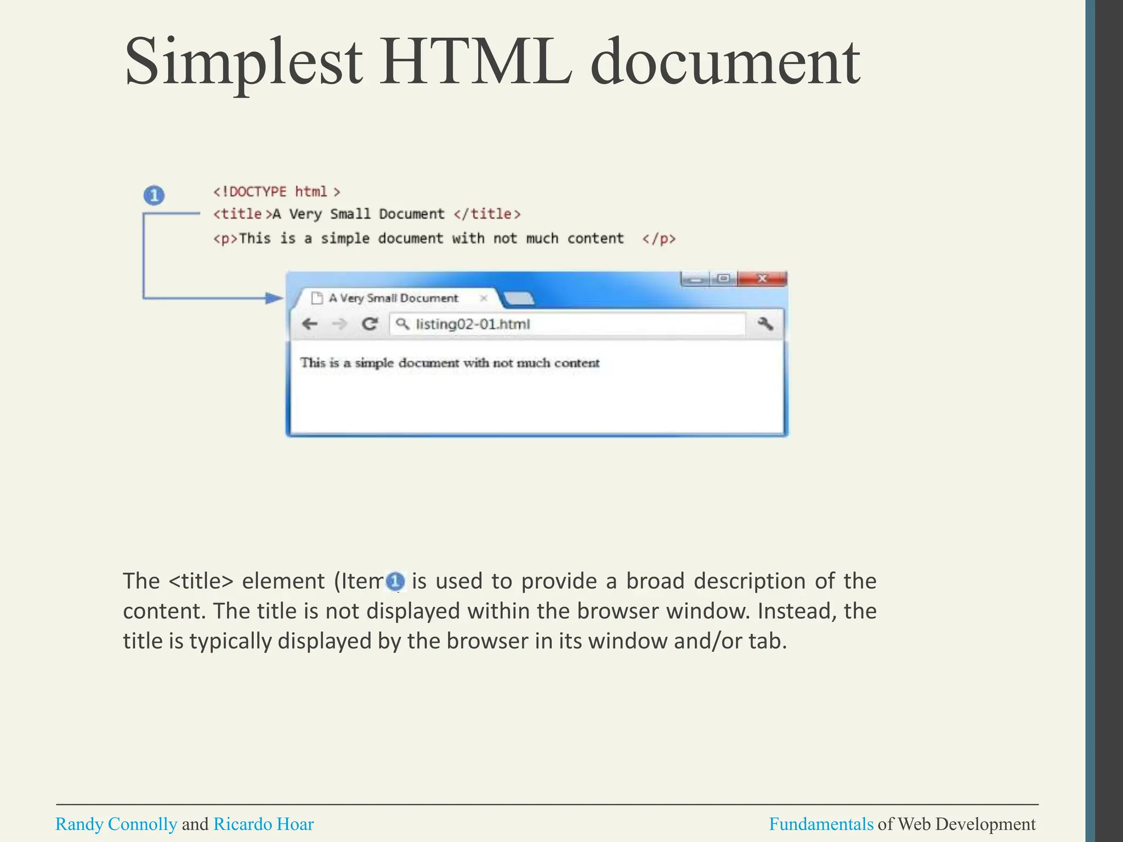Click the browser forward arrow
The height and width of the screenshot is (842, 1123).
(339, 324)
